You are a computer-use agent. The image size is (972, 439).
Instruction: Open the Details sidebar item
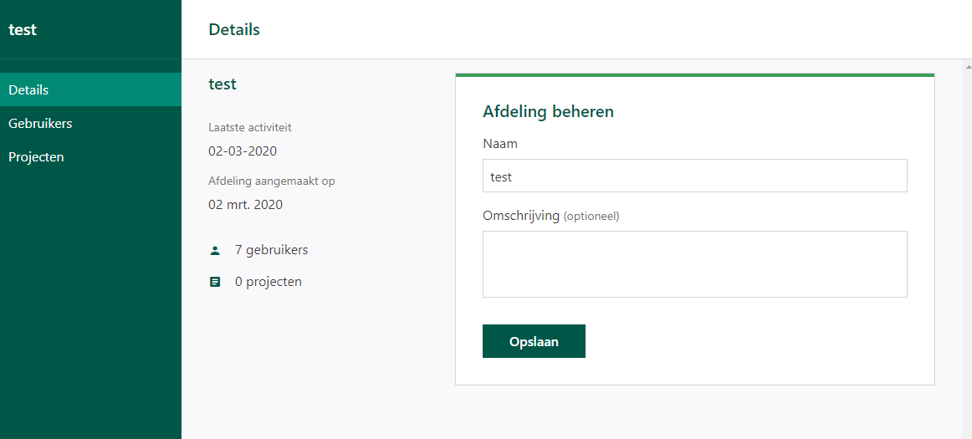point(90,90)
